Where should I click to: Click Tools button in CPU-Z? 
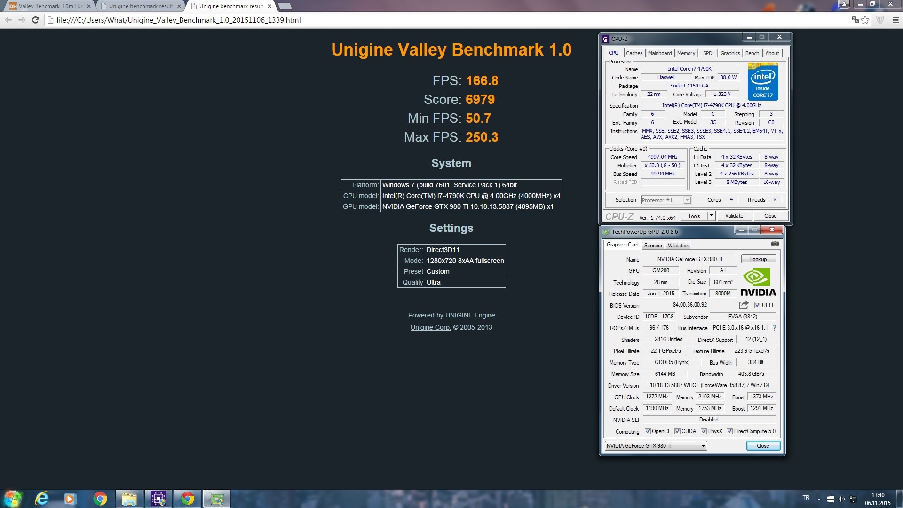point(694,216)
